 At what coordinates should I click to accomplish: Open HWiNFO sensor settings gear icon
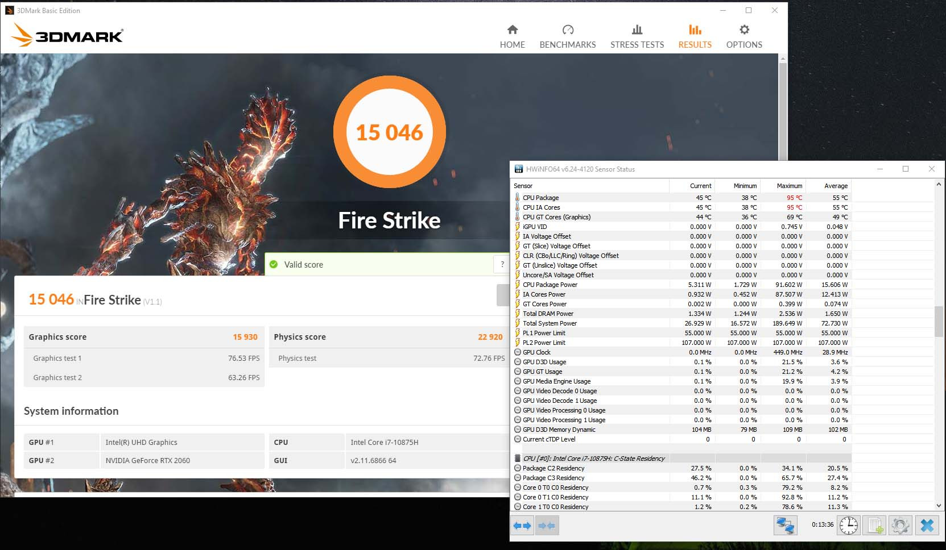[x=900, y=525]
